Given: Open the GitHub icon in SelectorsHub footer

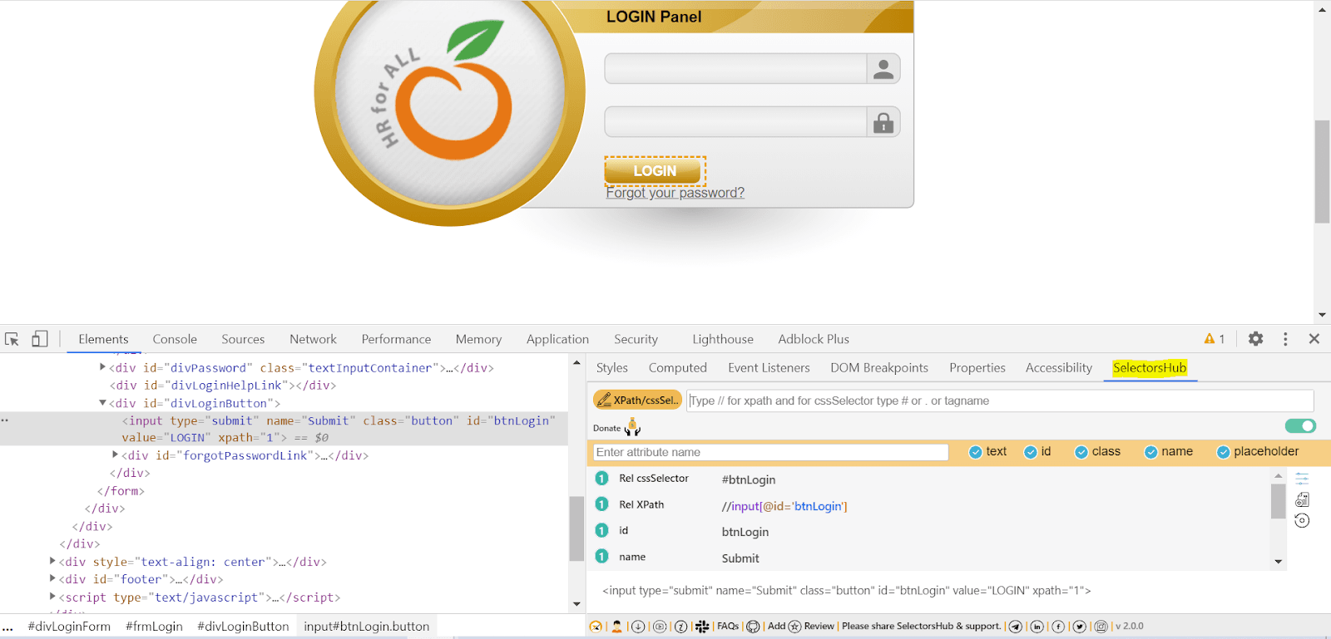Looking at the screenshot, I should [x=753, y=627].
